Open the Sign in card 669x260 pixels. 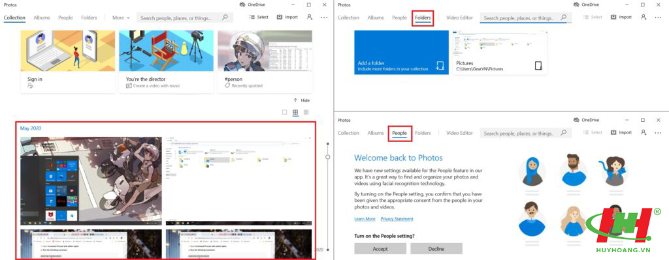coord(68,61)
